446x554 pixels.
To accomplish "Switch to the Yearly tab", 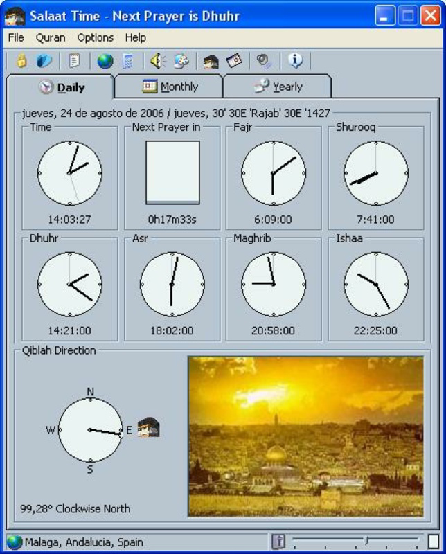I will pyautogui.click(x=278, y=86).
